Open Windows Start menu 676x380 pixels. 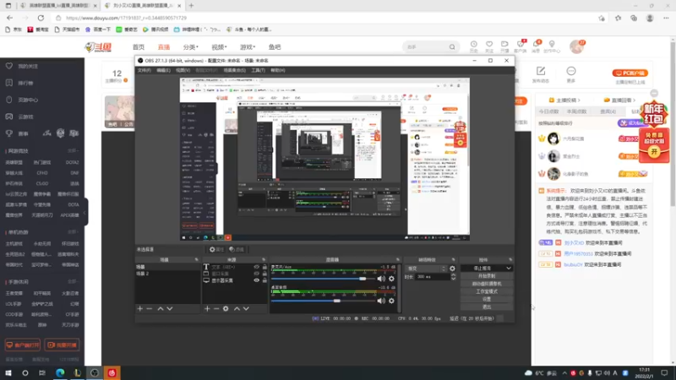pyautogui.click(x=8, y=372)
